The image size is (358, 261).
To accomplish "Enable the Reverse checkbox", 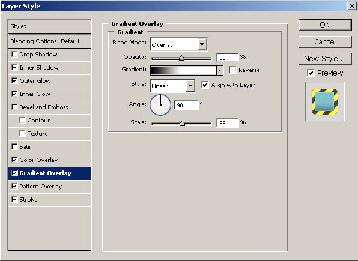I will click(x=232, y=70).
